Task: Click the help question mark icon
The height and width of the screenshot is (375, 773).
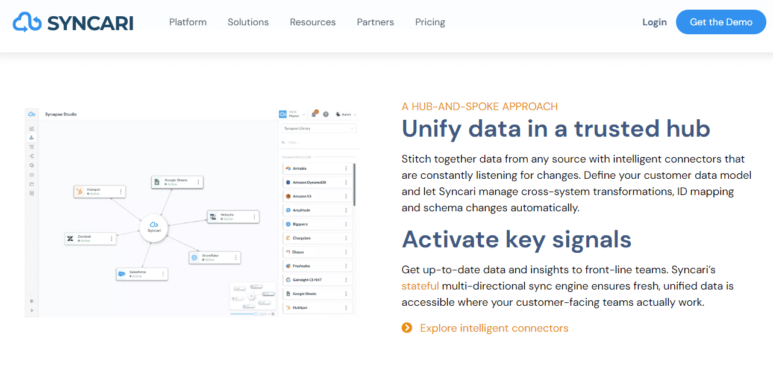Action: [326, 114]
